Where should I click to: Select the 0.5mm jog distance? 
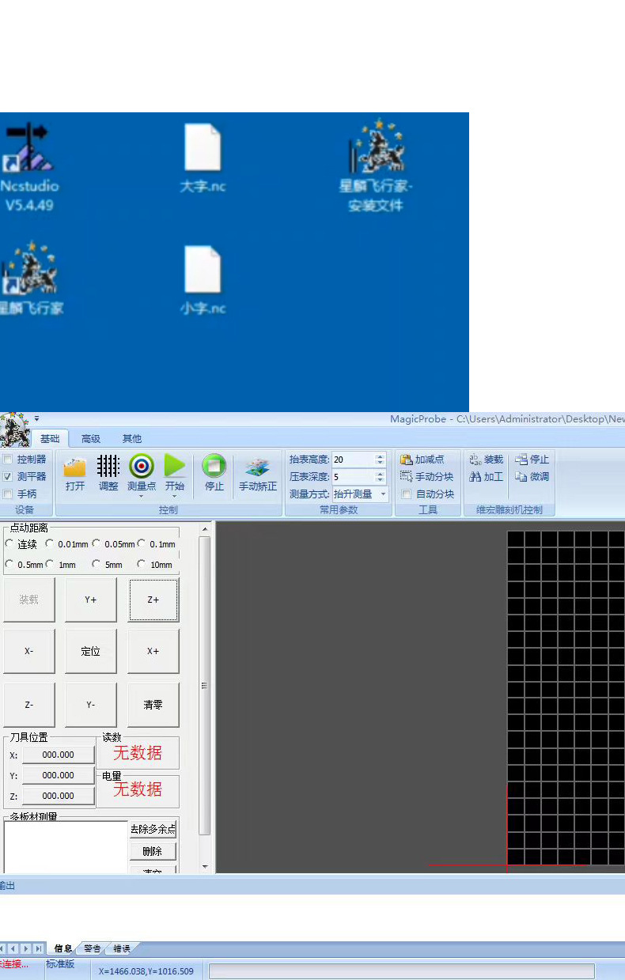(x=9, y=565)
